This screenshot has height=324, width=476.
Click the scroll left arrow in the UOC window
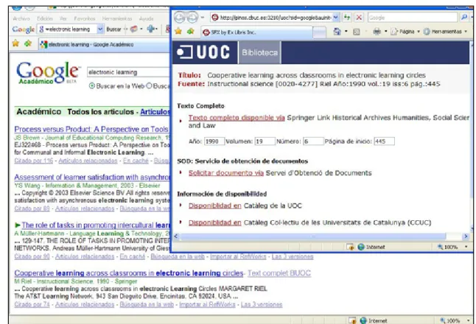176,236
